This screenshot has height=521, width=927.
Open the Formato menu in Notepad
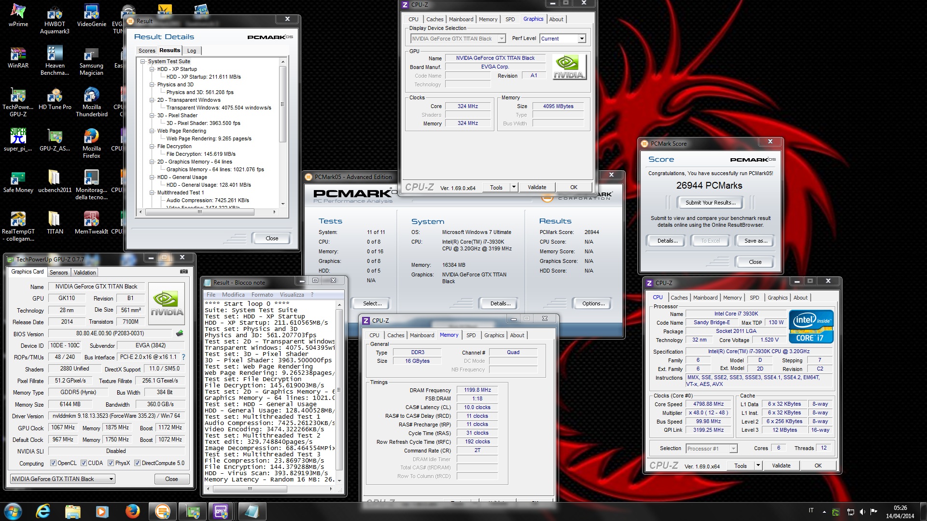tap(262, 295)
